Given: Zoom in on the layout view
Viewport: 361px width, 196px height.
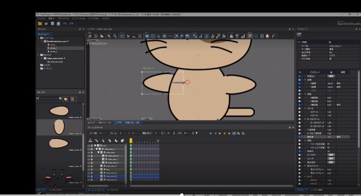Looking at the screenshot, I should tap(109, 36).
